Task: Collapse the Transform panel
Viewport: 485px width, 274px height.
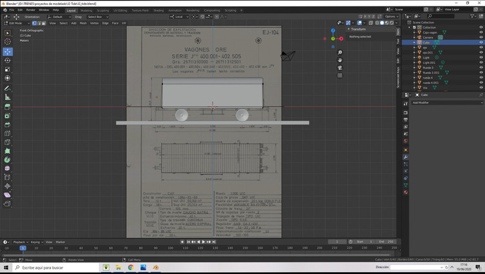Action: [349, 29]
